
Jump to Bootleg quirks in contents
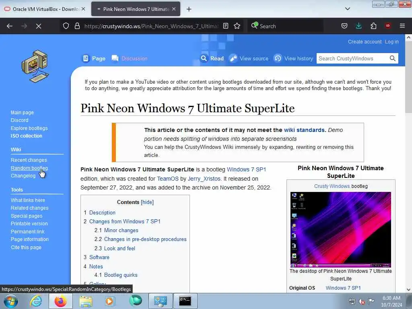pyautogui.click(x=121, y=275)
